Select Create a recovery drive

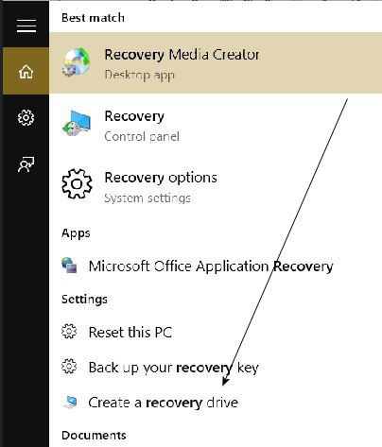coord(216,403)
